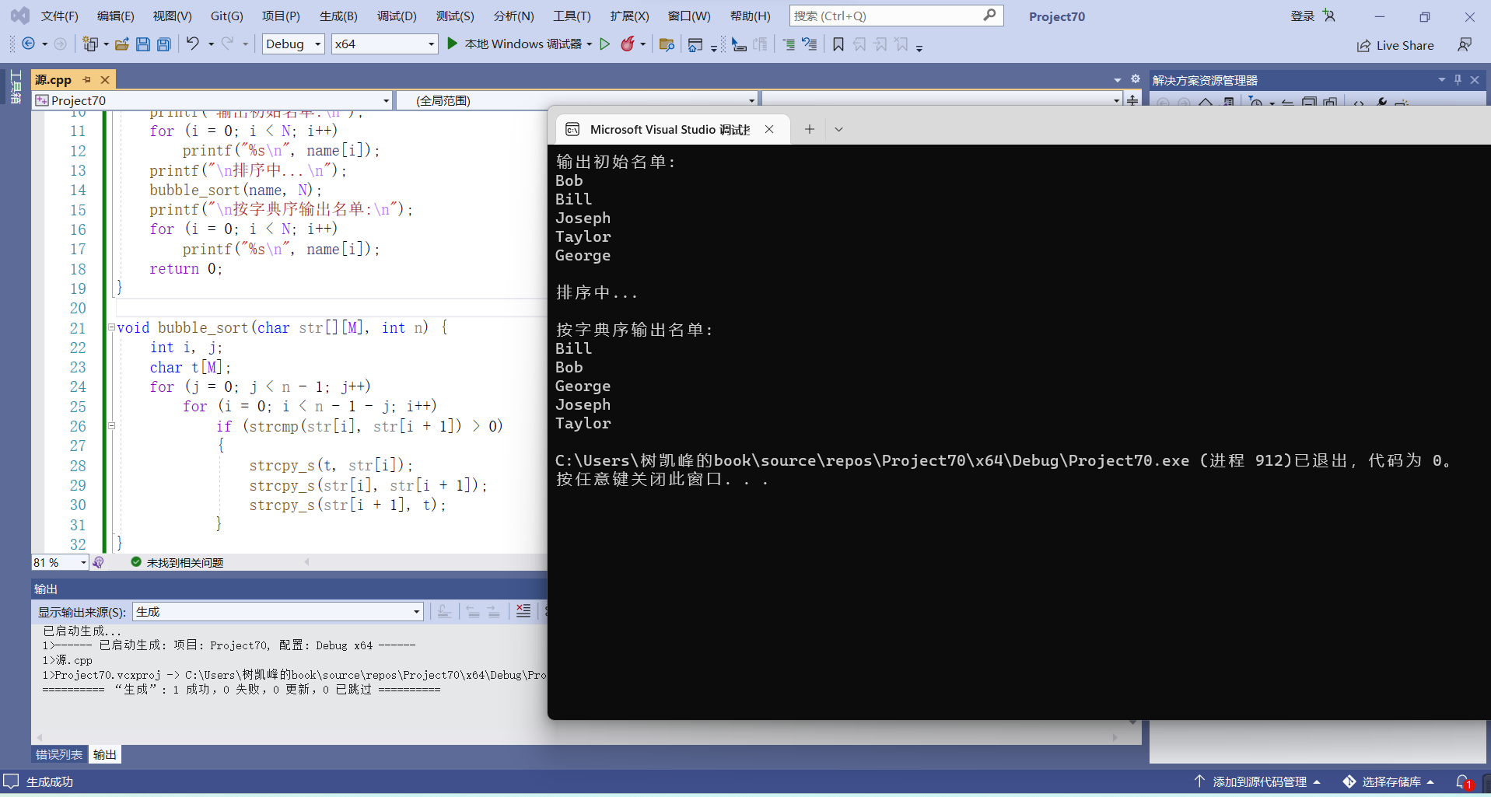Image resolution: width=1491 pixels, height=797 pixels.
Task: Click the Hot Reload flame icon
Action: 628,44
